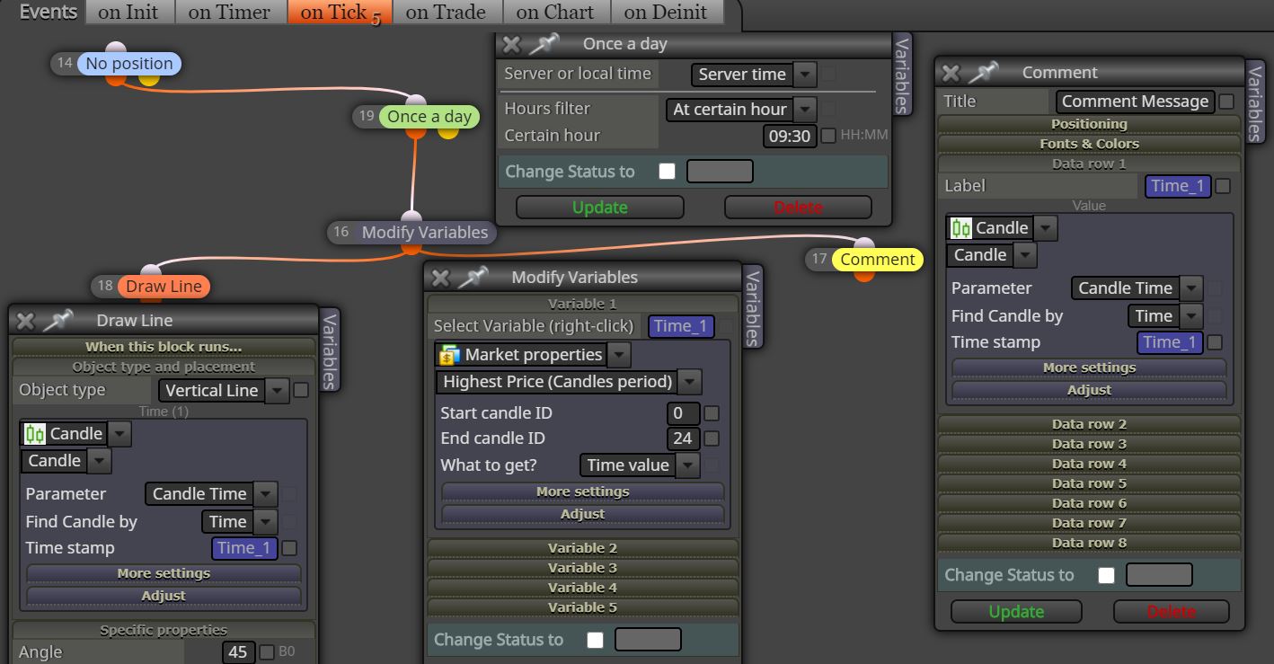Image resolution: width=1274 pixels, height=664 pixels.
Task: Toggle checkbox beside Angle value 45
Action: coord(267,652)
